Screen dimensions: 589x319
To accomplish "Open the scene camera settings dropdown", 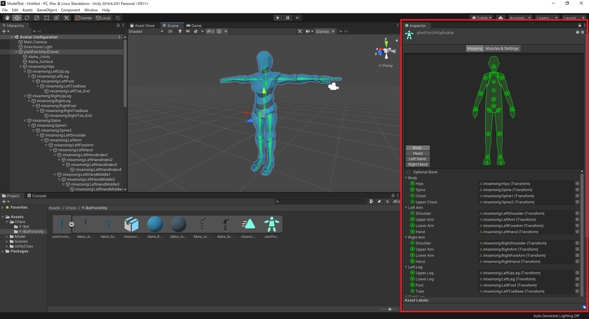I will pos(309,31).
